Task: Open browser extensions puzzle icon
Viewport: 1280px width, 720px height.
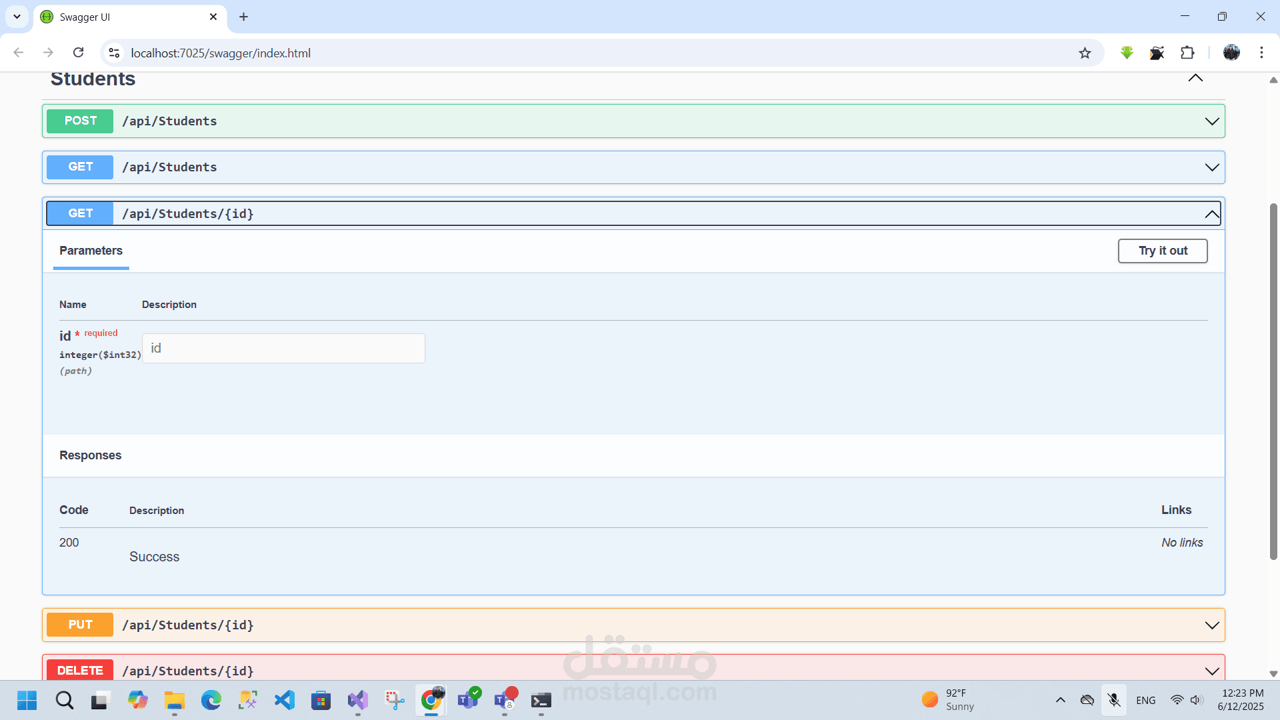Action: tap(1187, 53)
